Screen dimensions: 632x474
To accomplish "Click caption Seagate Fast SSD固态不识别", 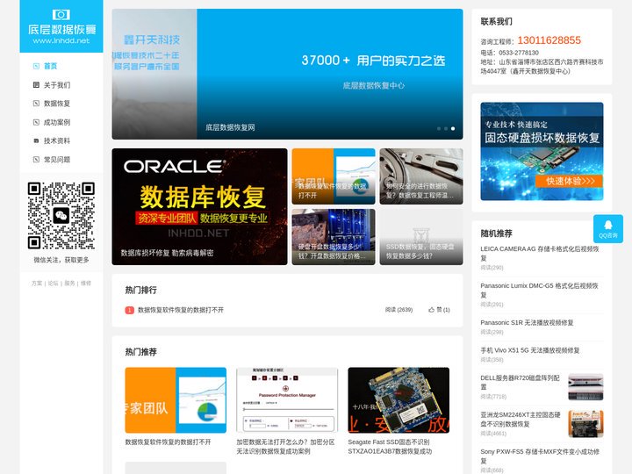I will [x=390, y=447].
